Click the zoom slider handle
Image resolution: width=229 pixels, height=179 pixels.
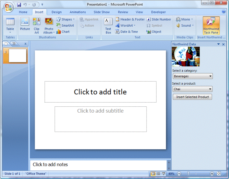click(188, 173)
